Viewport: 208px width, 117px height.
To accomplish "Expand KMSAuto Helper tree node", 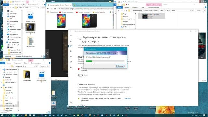I will point(1,82).
